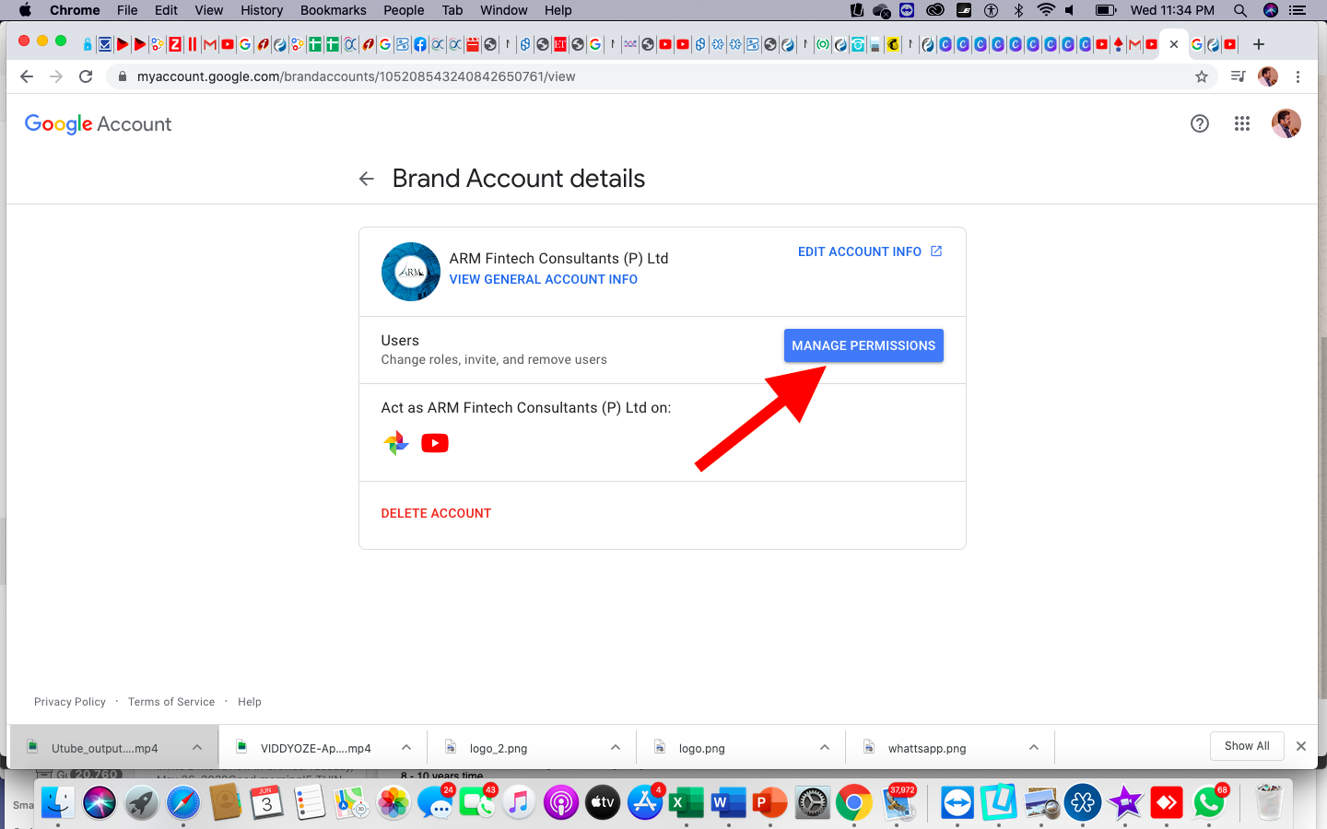This screenshot has height=829, width=1327.
Task: Open the Window menu
Action: coord(504,10)
